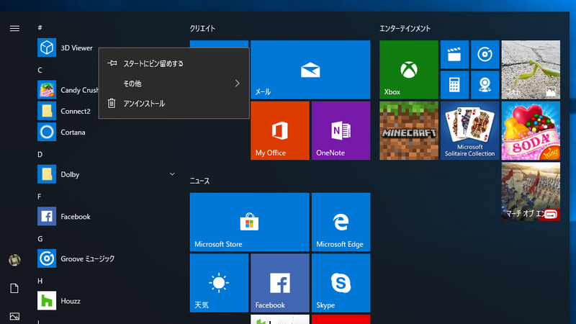Open Facebook from the app list
The width and height of the screenshot is (576, 324).
coord(107,217)
